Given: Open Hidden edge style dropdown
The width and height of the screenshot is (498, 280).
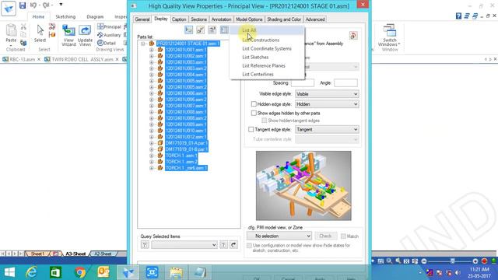Looking at the screenshot, I should coord(327,104).
